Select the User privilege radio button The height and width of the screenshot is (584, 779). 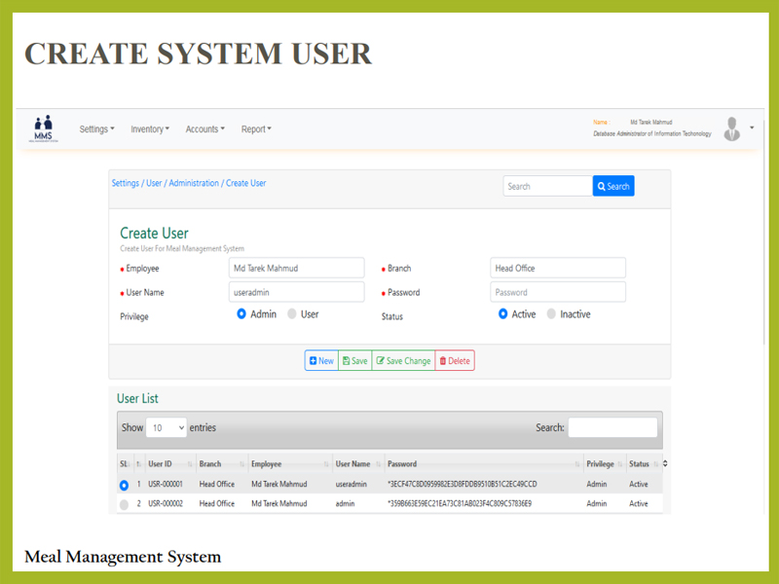292,314
